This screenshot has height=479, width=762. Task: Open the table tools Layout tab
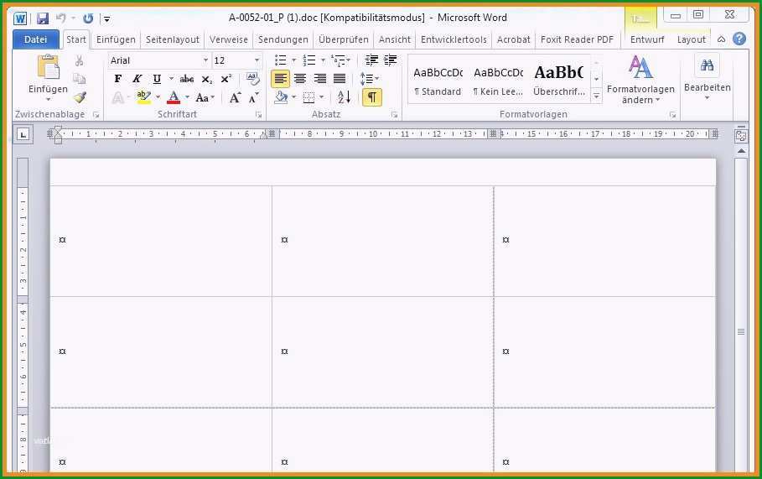pos(691,39)
